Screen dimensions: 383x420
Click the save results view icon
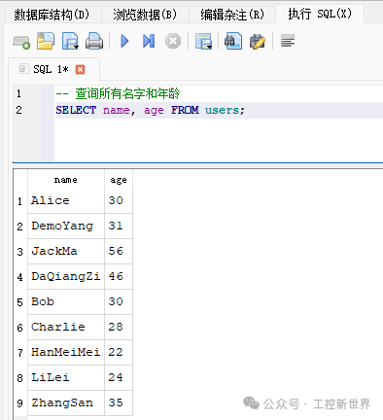coord(203,42)
